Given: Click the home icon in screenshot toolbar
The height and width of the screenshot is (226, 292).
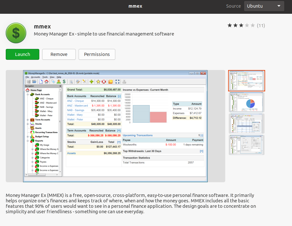Looking at the screenshot, I should coord(46,82).
